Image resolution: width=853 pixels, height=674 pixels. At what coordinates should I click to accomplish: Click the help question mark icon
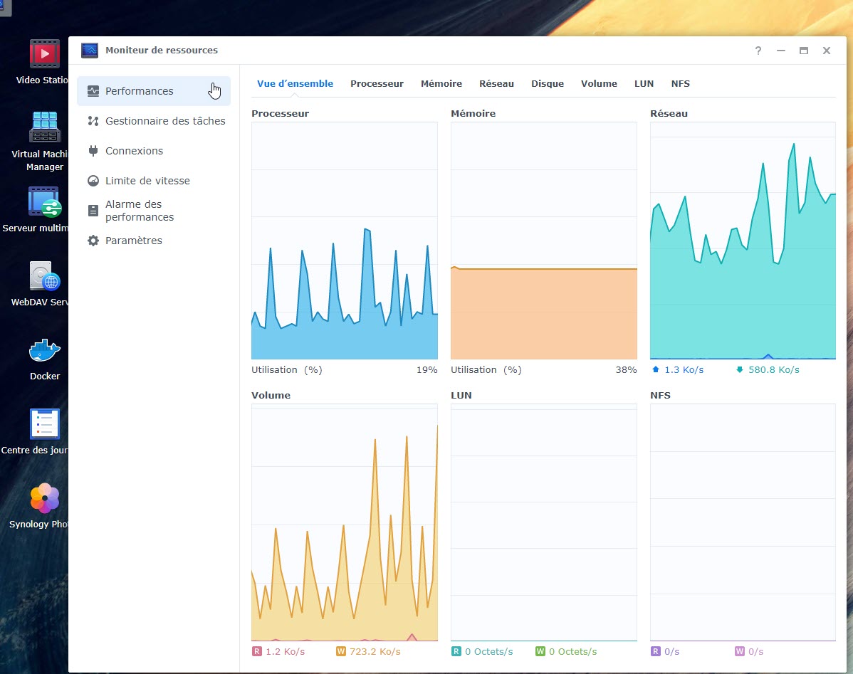[x=758, y=51]
